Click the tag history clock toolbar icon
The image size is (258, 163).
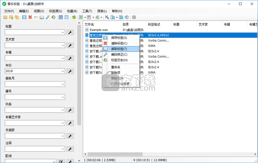(x=53, y=17)
